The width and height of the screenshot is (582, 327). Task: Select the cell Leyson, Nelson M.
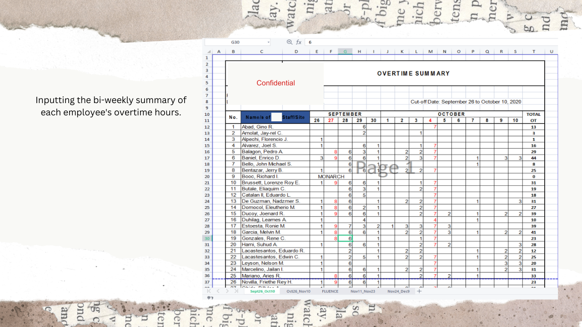click(275, 263)
